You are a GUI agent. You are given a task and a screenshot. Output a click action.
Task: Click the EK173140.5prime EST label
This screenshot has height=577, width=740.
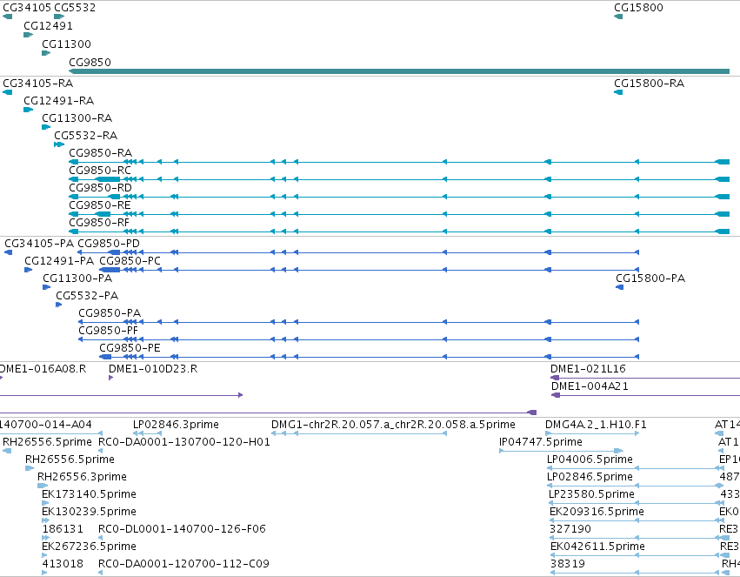coord(90,494)
